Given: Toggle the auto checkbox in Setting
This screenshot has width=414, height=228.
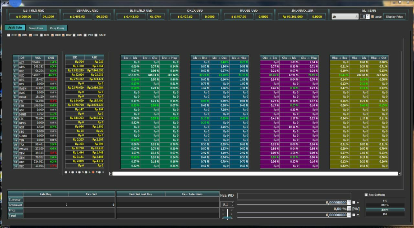Looking at the screenshot, I should click(372, 16).
